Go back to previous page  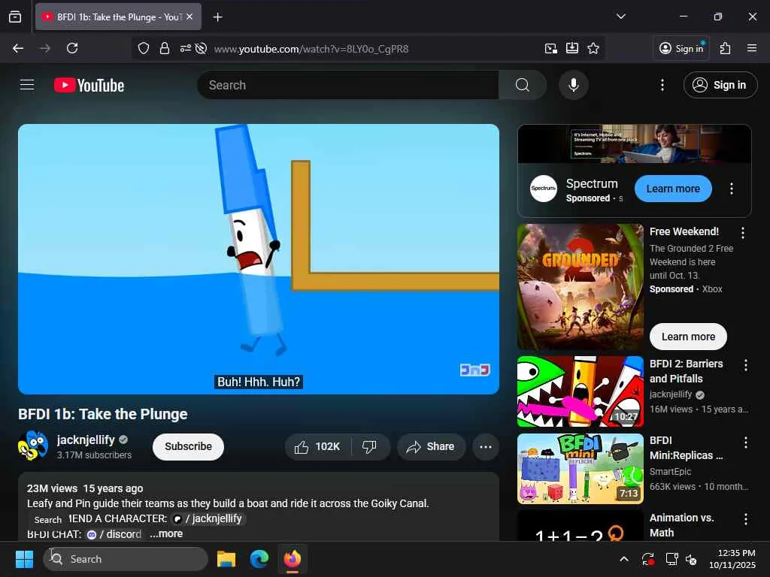pyautogui.click(x=18, y=48)
